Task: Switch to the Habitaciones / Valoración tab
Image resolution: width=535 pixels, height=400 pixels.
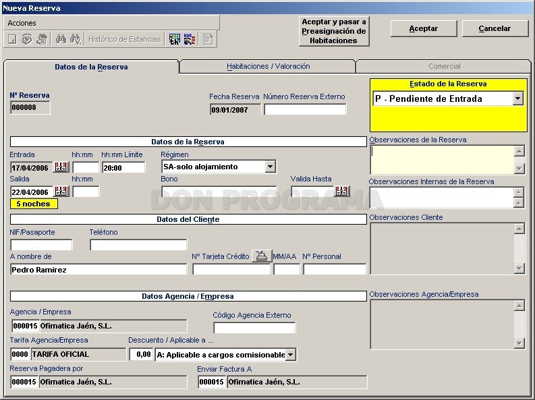Action: click(x=269, y=67)
